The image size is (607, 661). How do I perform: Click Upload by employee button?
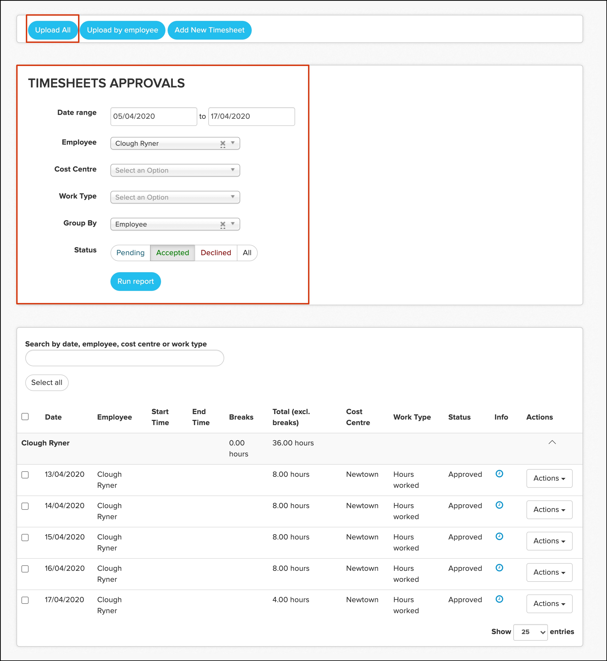coord(122,30)
